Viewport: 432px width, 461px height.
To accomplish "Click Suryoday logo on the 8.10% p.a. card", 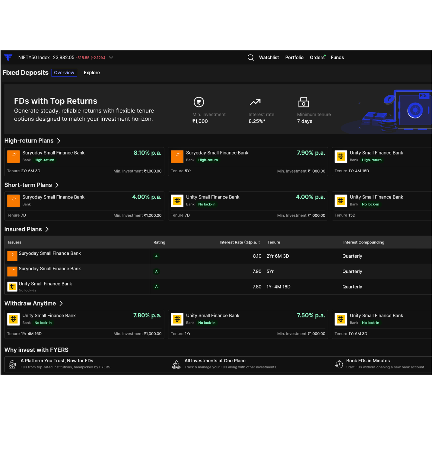I will pyautogui.click(x=14, y=156).
